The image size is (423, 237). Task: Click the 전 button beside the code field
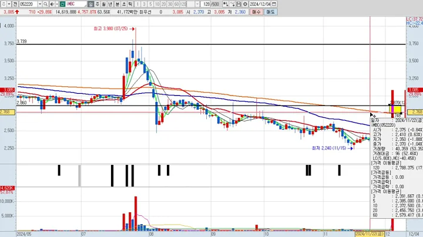coord(15,4)
